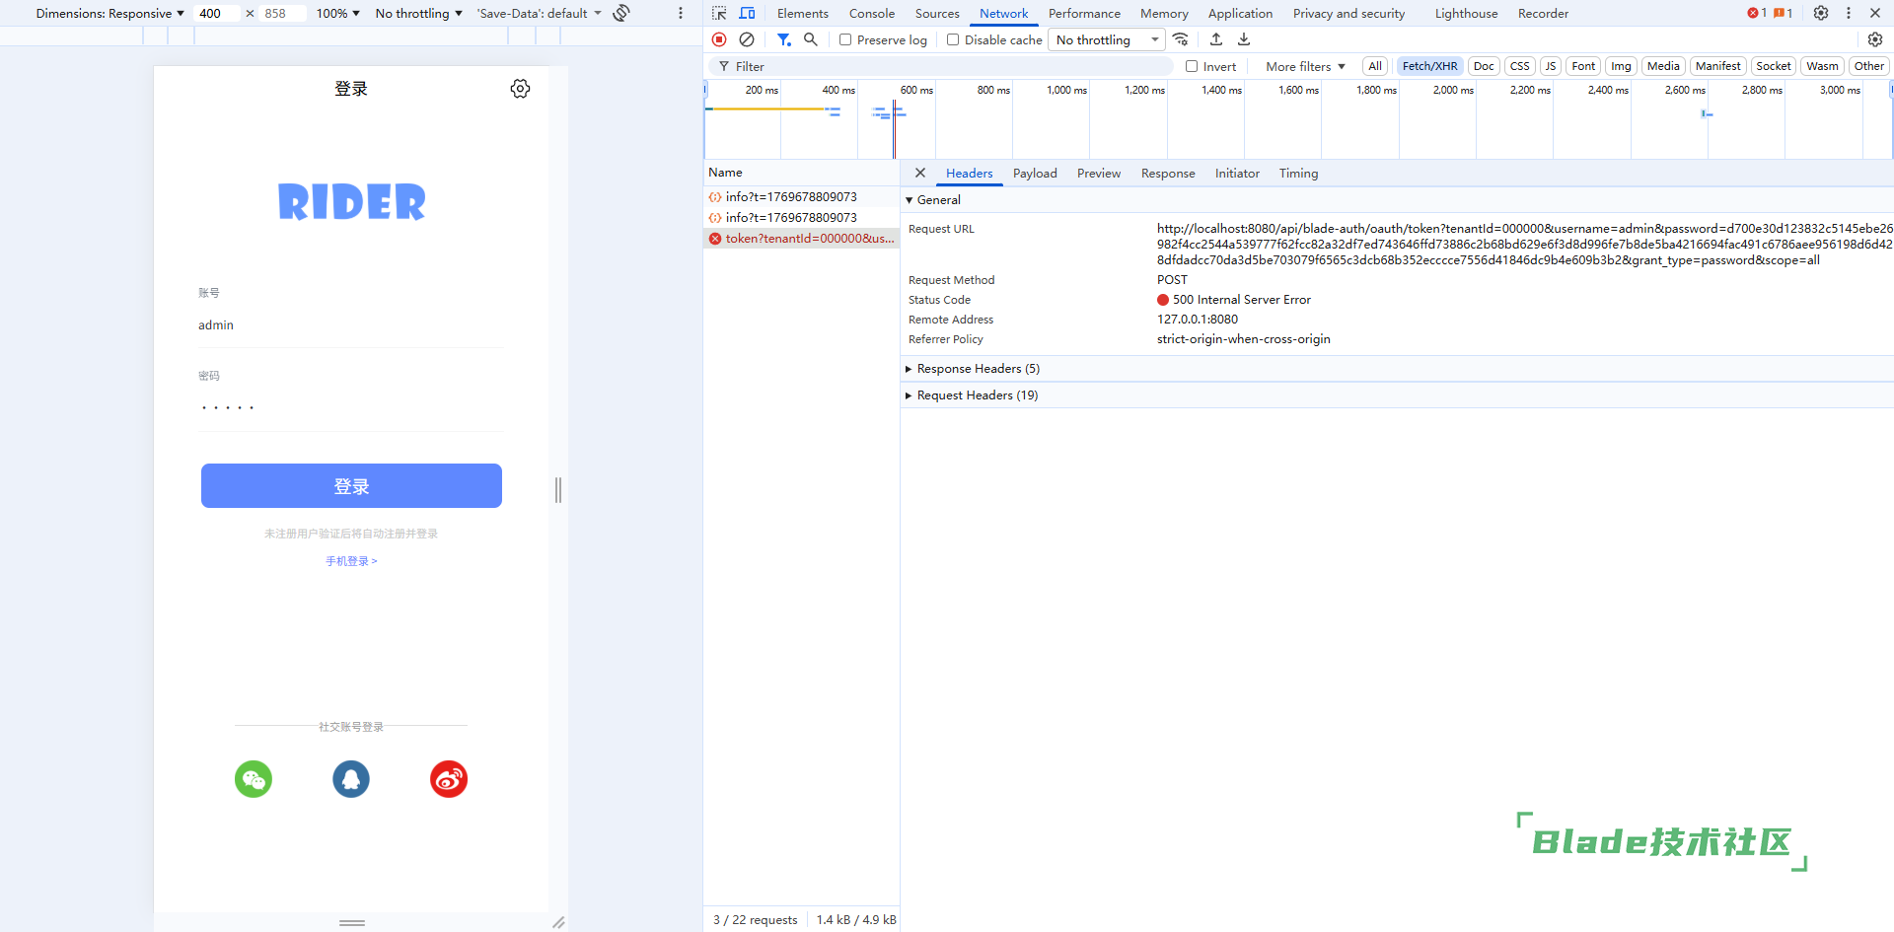Open the Console panel tab
Screen dimensions: 1894x932
point(872,14)
